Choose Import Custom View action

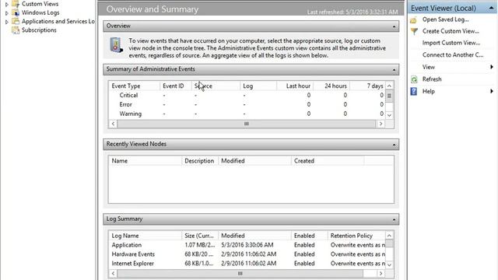coord(451,43)
